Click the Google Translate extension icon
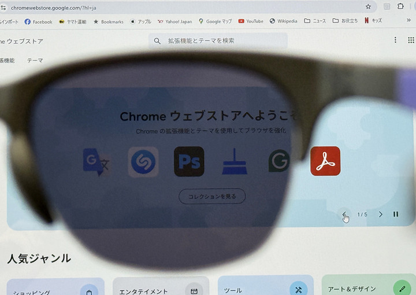This screenshot has height=295, width=416. click(95, 161)
